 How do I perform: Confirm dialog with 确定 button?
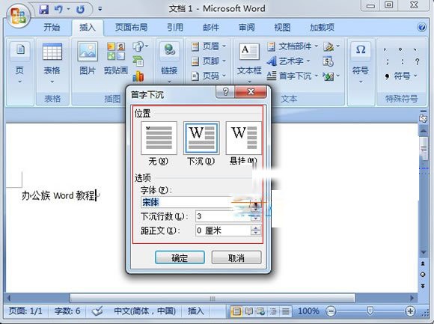pyautogui.click(x=180, y=258)
